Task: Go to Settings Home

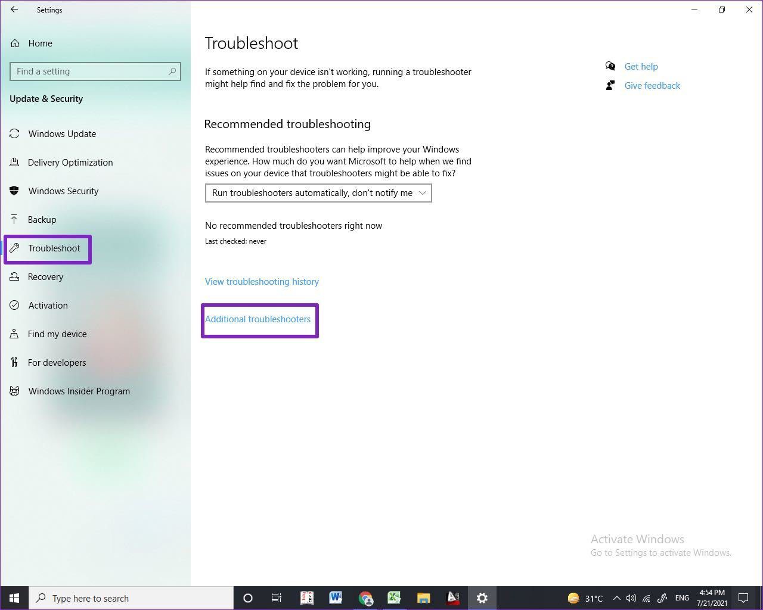Action: [x=40, y=43]
